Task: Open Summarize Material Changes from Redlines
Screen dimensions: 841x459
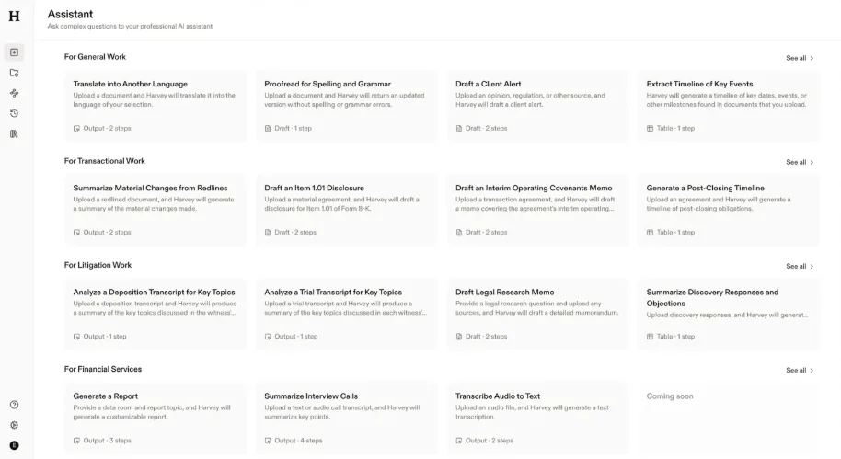Action: 156,211
